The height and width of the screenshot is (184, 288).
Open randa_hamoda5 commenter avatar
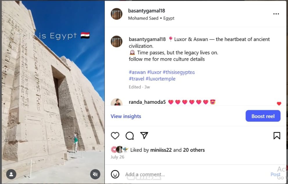117,102
